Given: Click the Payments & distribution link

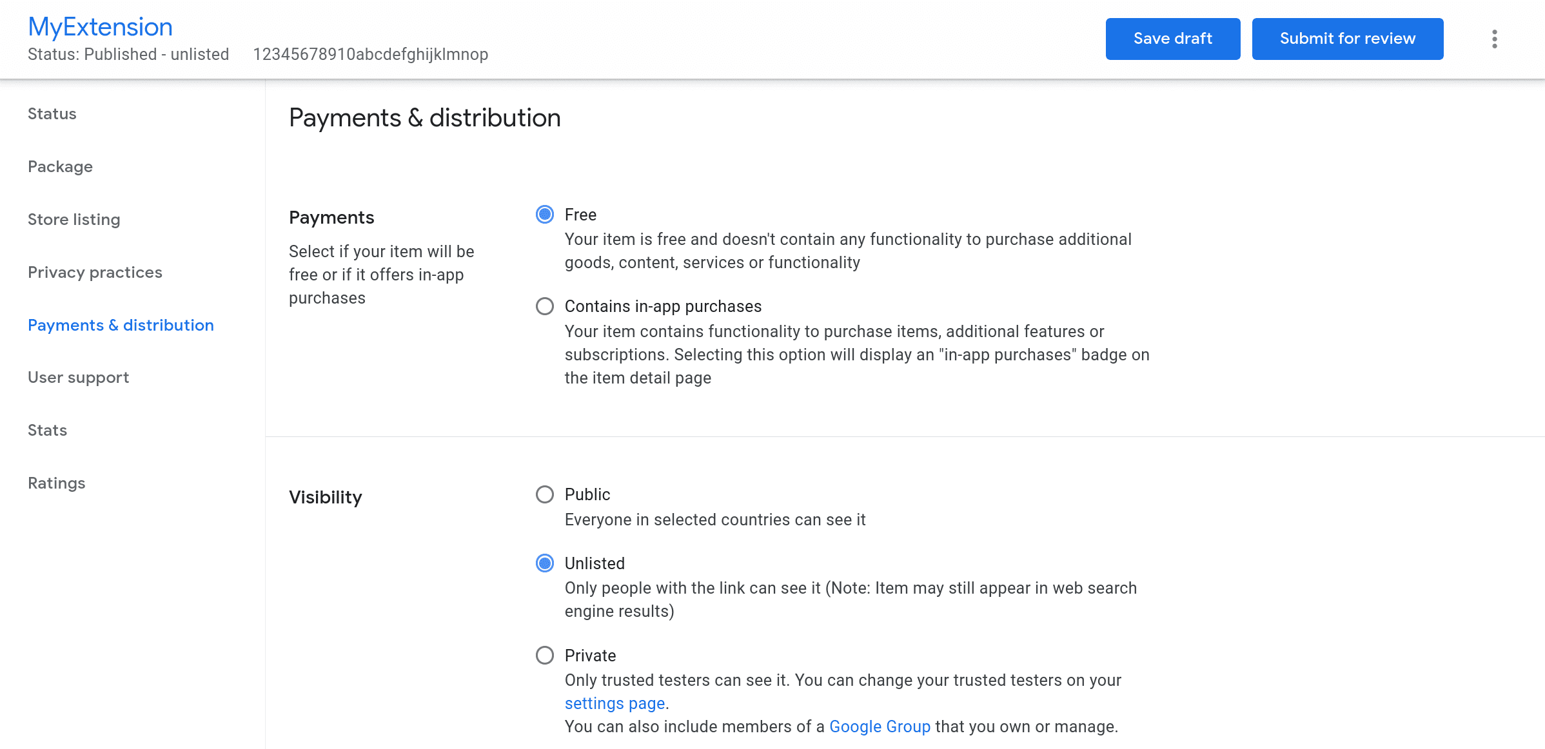Looking at the screenshot, I should (120, 324).
